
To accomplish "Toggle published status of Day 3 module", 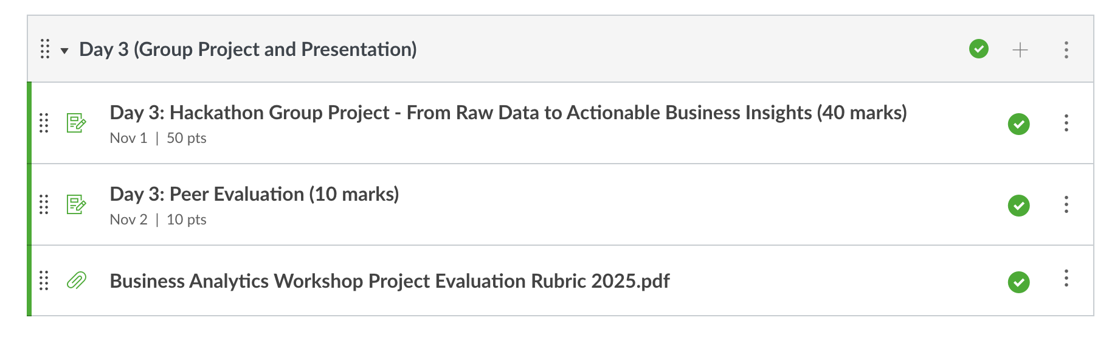I will coord(978,49).
